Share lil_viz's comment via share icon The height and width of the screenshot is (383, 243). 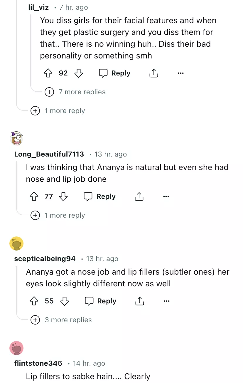153,73
